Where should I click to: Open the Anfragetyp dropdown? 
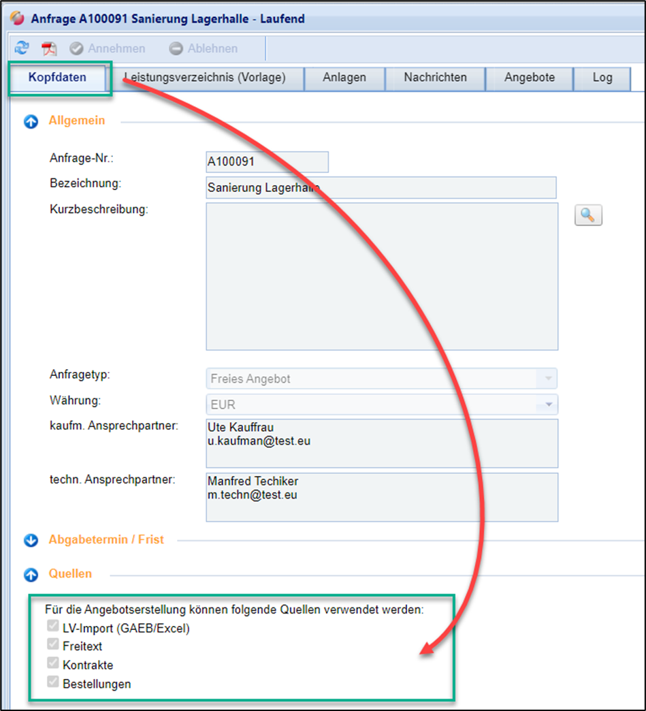547,379
